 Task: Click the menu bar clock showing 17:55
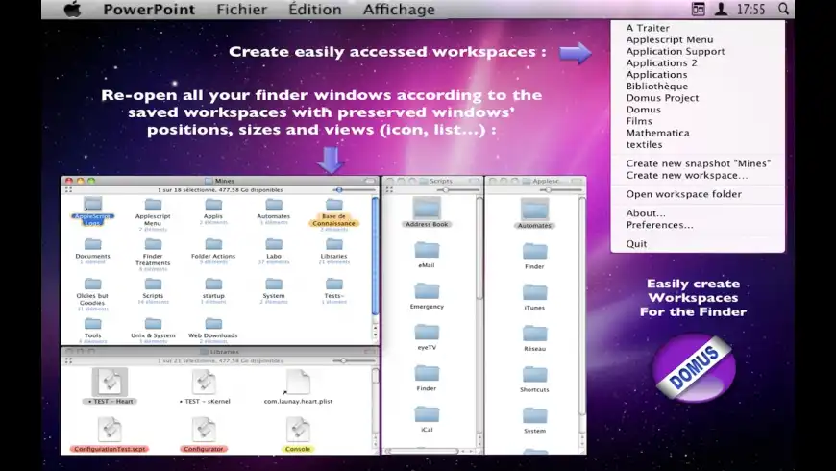(x=750, y=9)
